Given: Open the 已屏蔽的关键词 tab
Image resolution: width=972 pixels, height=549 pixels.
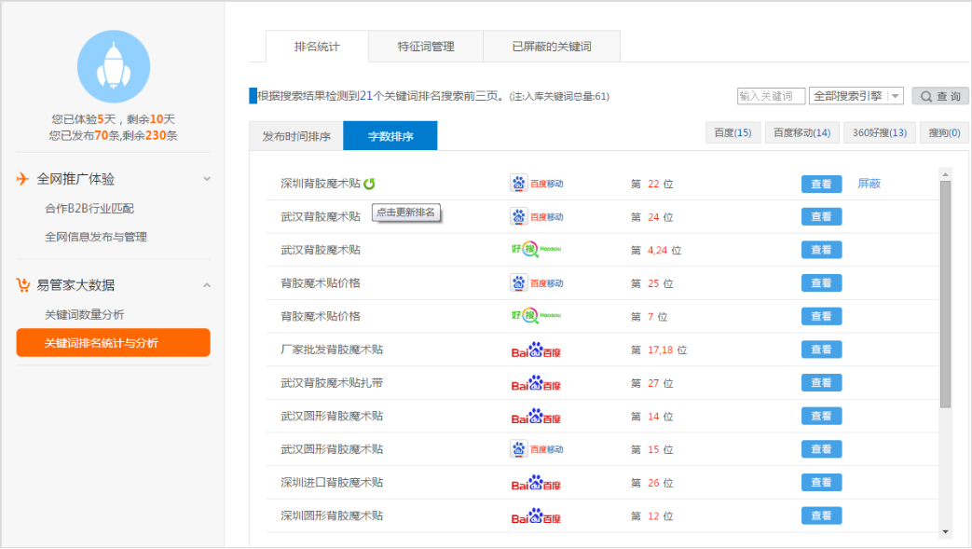Looking at the screenshot, I should [552, 47].
